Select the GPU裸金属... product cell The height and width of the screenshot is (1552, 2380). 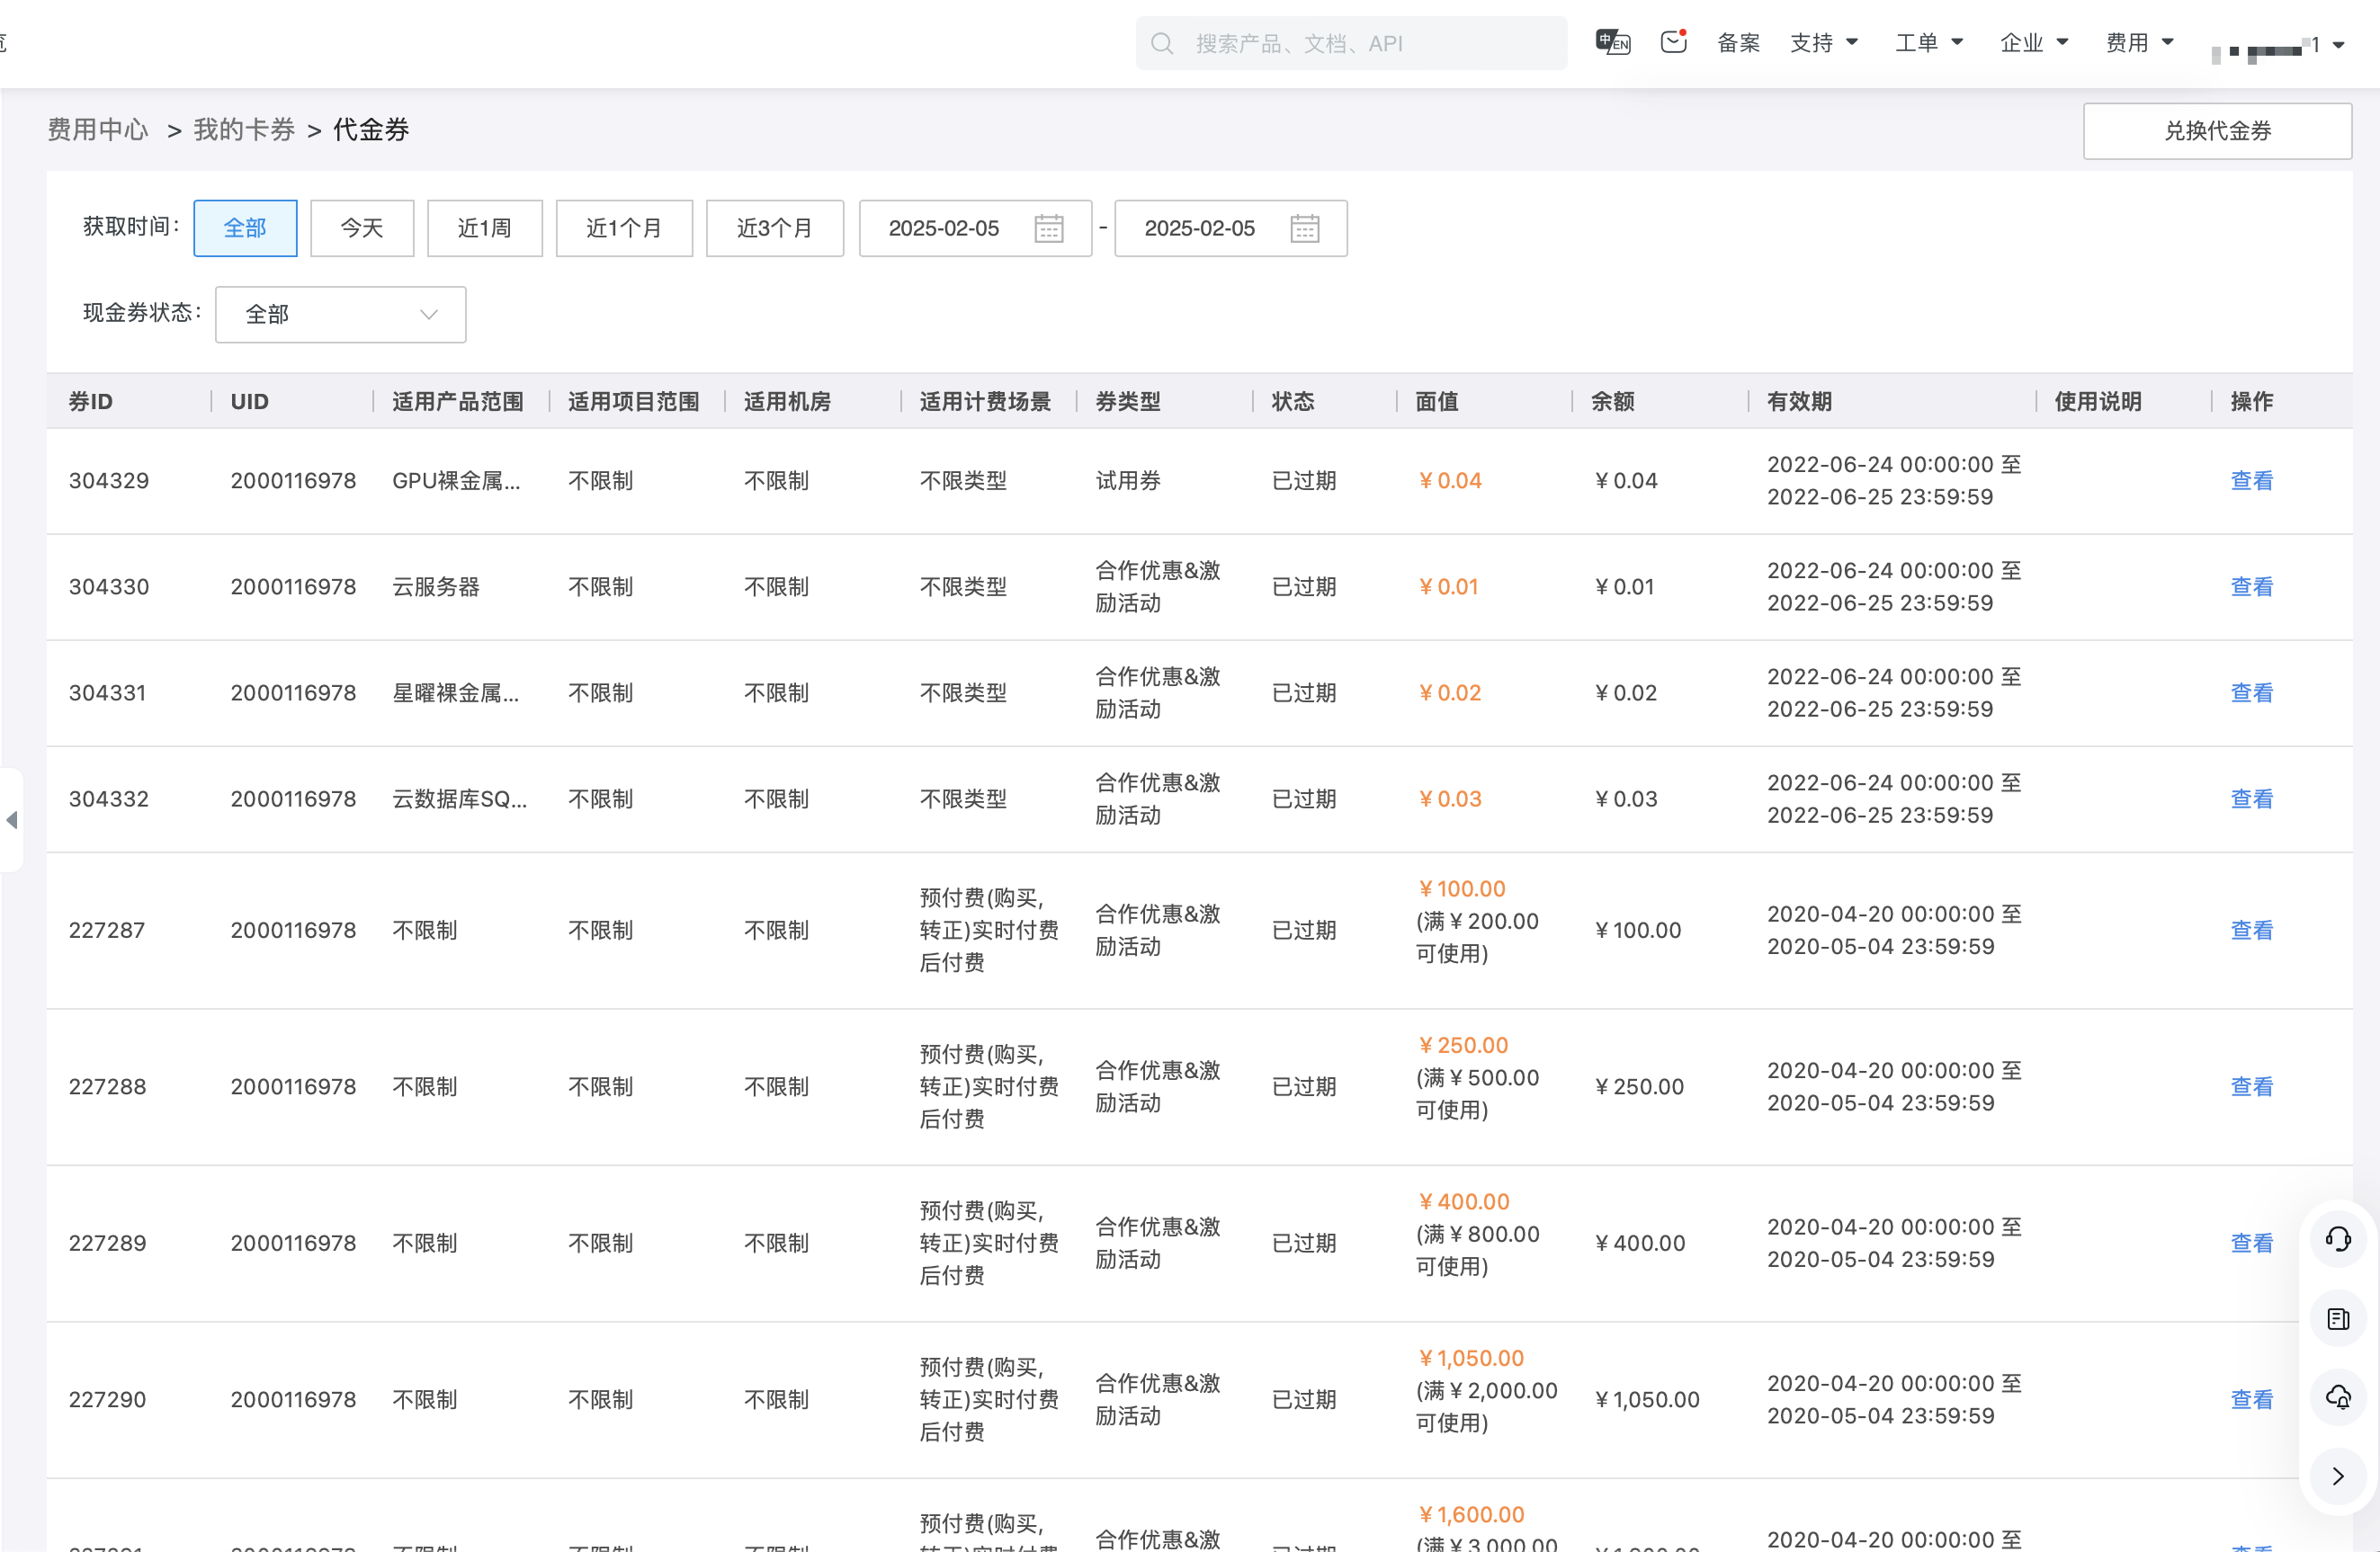[456, 481]
